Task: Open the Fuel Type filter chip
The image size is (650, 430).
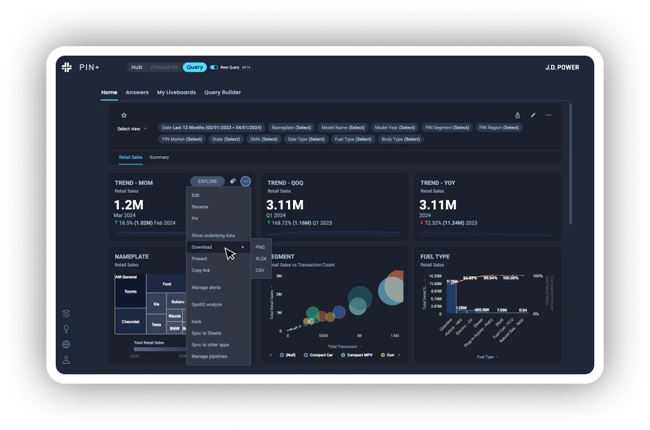Action: pos(353,139)
